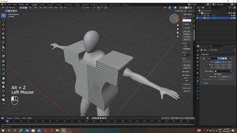Select the Transform tool
Screen dimensions: 237x133
pyautogui.click(x=3, y=38)
